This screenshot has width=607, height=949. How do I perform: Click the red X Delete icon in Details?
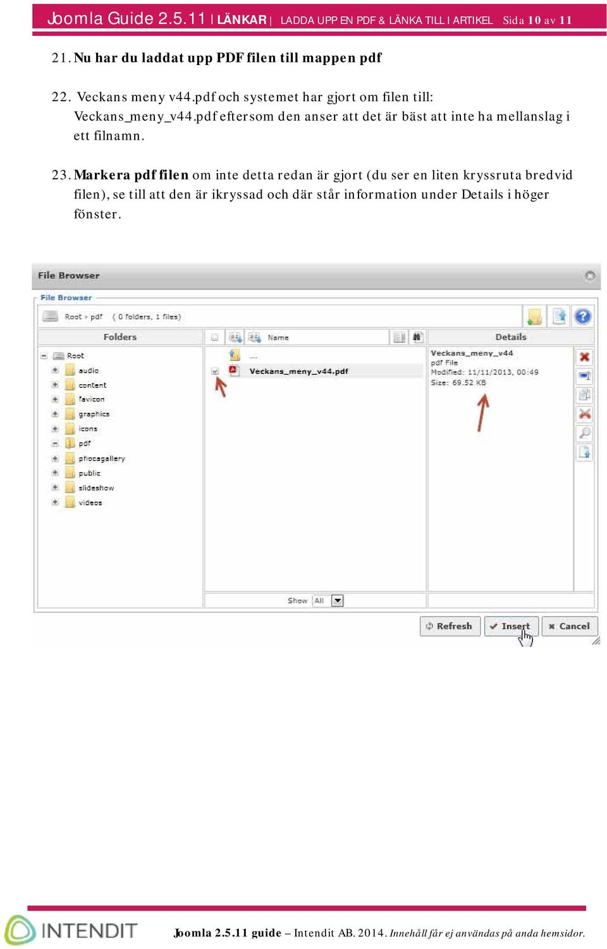pyautogui.click(x=585, y=357)
